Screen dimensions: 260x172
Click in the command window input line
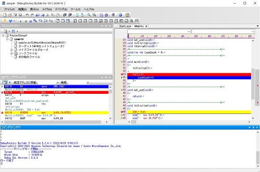click(x=128, y=164)
